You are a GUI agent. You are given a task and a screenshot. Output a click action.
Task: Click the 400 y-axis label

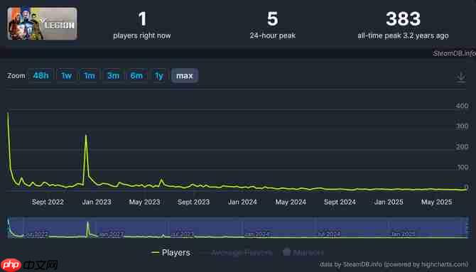click(462, 106)
